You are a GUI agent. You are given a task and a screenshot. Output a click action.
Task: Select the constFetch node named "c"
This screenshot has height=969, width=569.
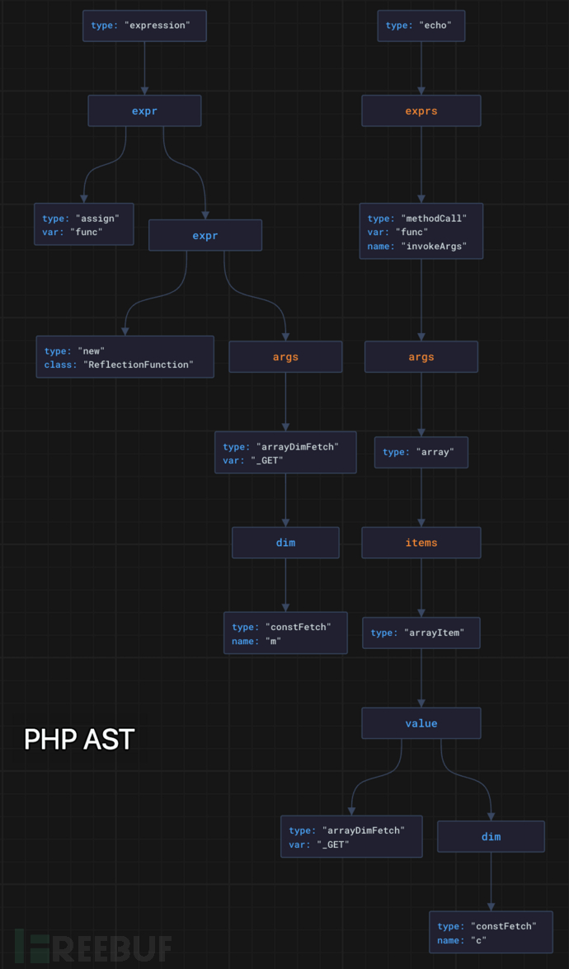491,933
